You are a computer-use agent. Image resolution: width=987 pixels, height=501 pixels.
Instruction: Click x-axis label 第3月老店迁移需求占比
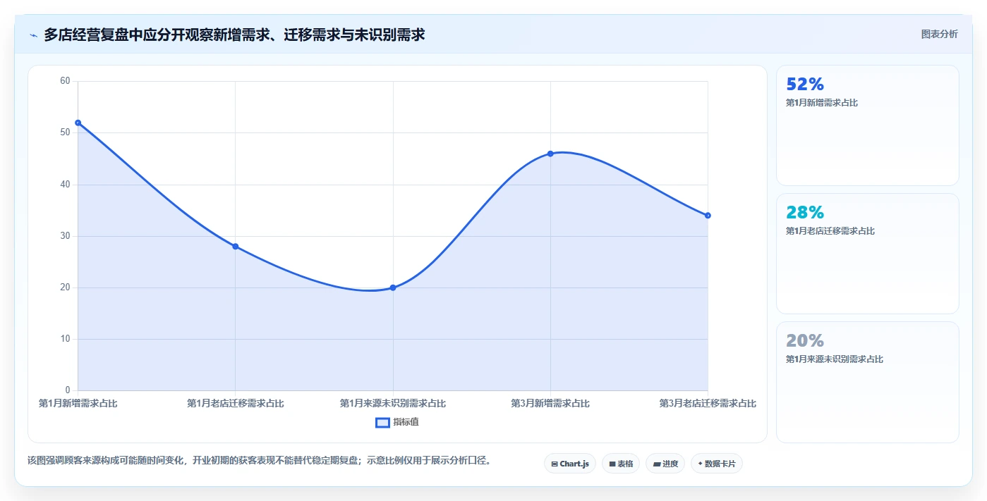click(x=708, y=404)
